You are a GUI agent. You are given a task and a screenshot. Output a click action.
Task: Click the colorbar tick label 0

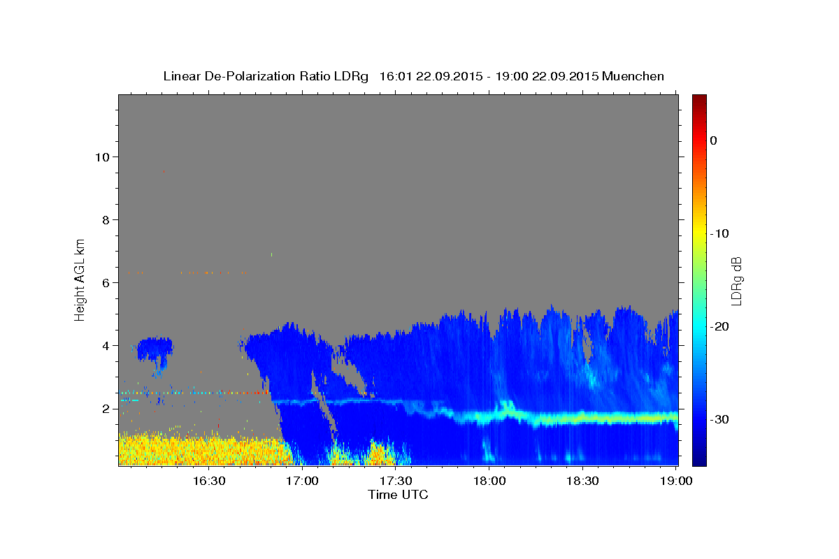pyautogui.click(x=714, y=140)
